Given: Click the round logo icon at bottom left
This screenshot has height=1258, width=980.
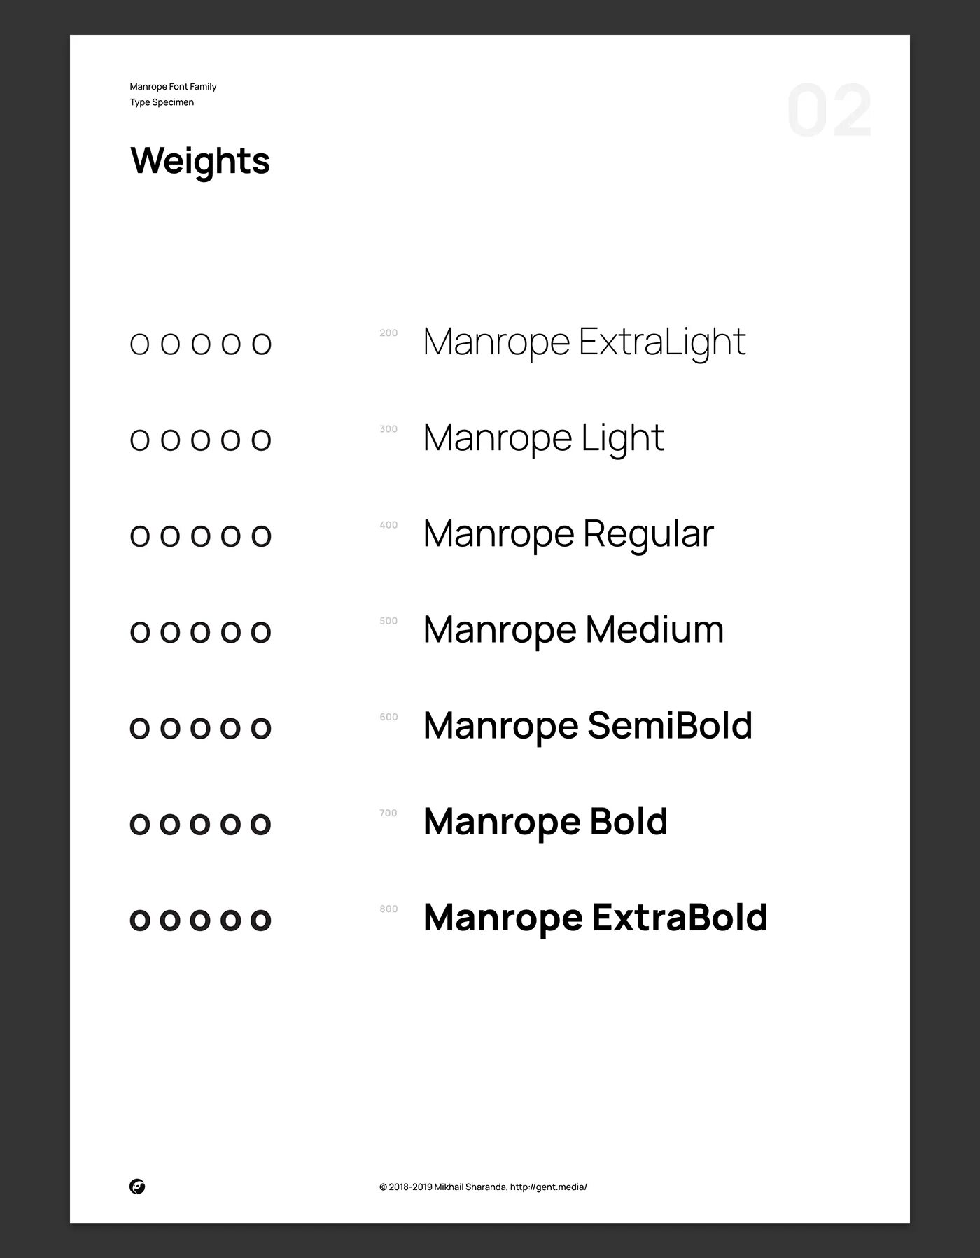Looking at the screenshot, I should point(138,1187).
